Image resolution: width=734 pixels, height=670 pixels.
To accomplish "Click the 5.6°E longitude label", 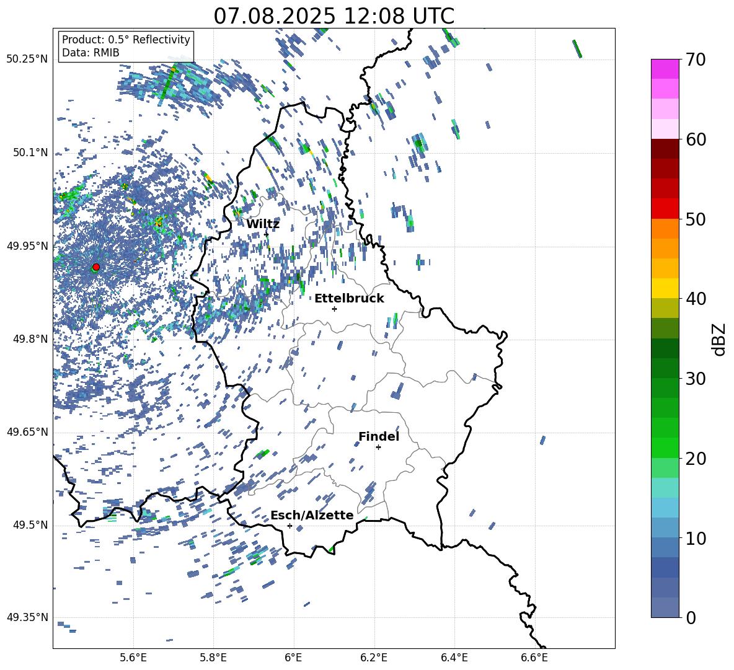I will tap(133, 658).
